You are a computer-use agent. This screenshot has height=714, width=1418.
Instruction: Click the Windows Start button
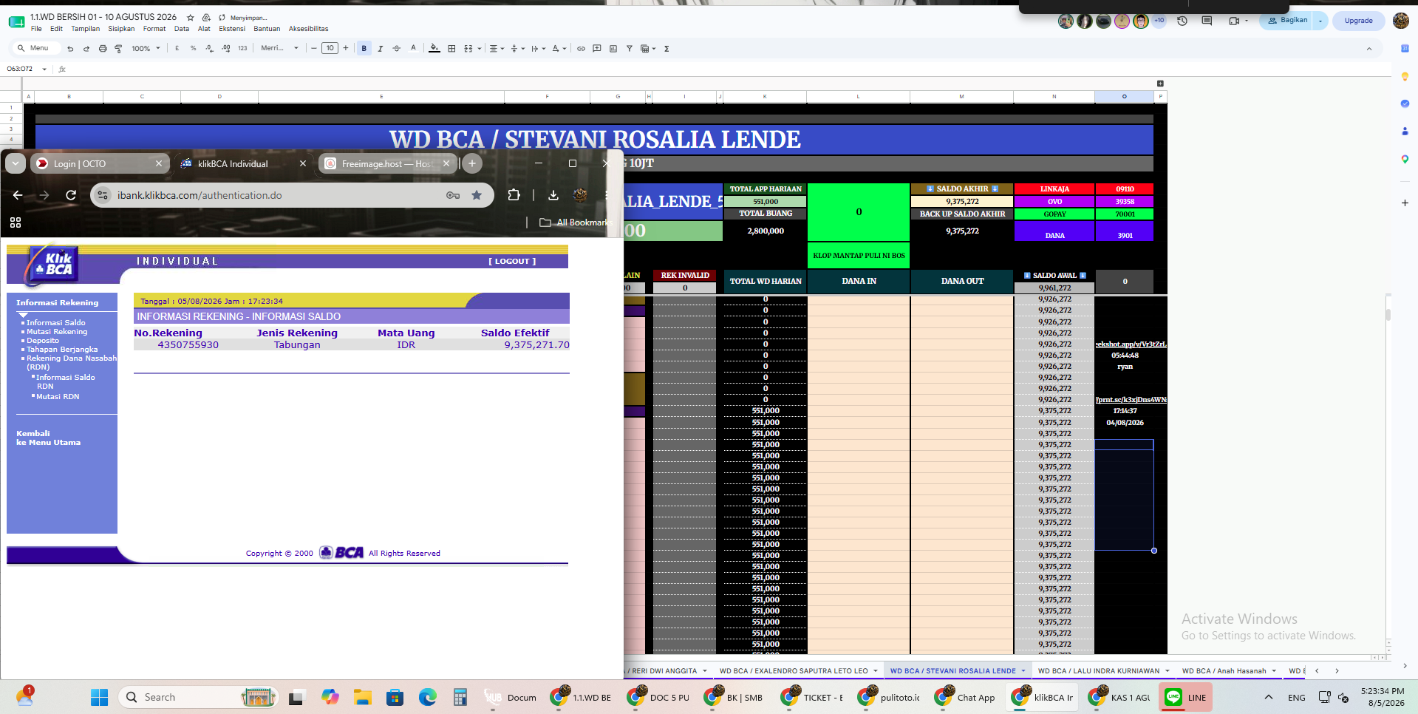pos(99,697)
